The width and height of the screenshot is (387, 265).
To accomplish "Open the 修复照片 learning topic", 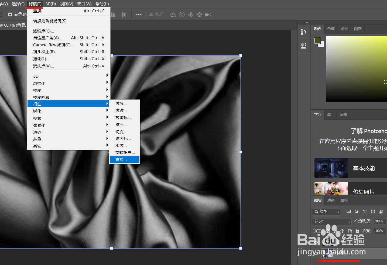I will [351, 188].
